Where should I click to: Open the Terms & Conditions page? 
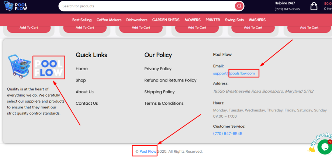[164, 103]
